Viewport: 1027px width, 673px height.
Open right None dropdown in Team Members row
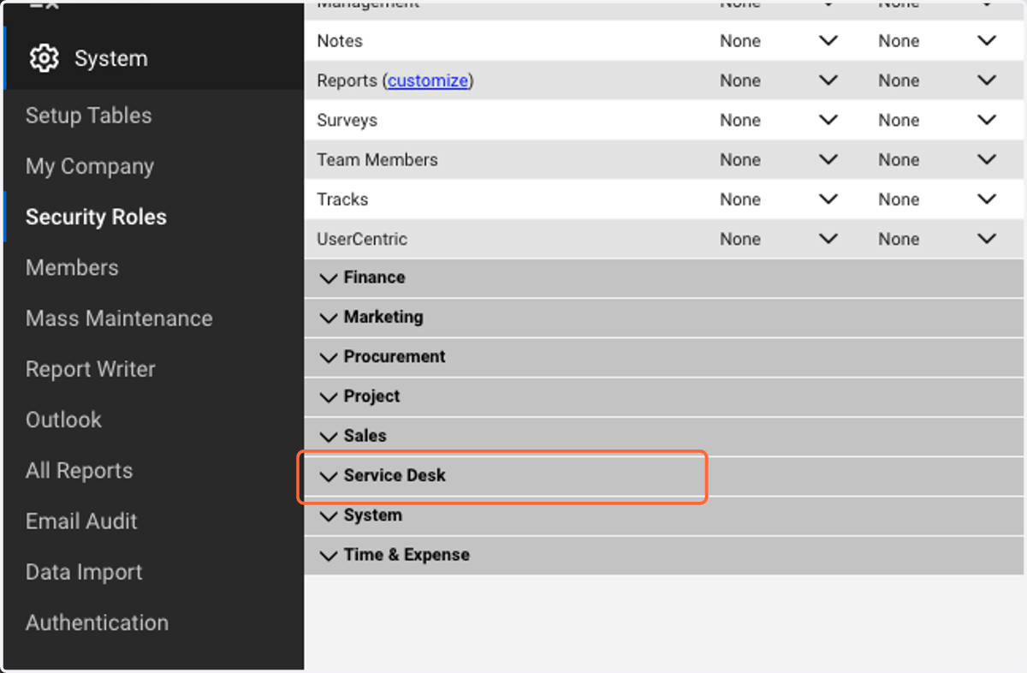click(x=937, y=159)
